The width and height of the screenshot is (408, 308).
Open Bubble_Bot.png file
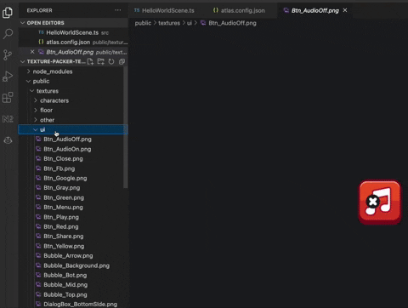tap(73, 276)
